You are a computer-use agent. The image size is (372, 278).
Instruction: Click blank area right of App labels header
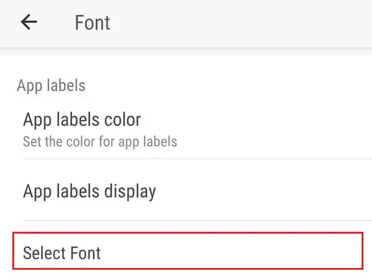click(236, 85)
